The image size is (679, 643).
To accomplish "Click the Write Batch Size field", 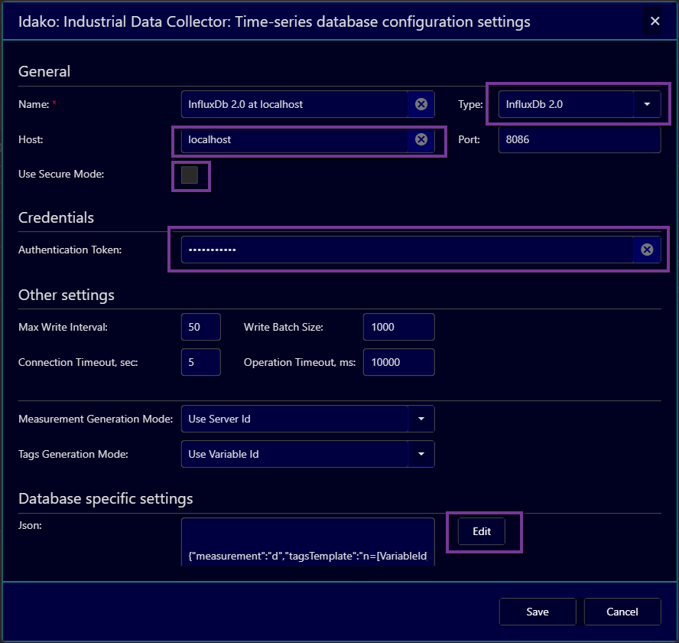I will pyautogui.click(x=398, y=327).
